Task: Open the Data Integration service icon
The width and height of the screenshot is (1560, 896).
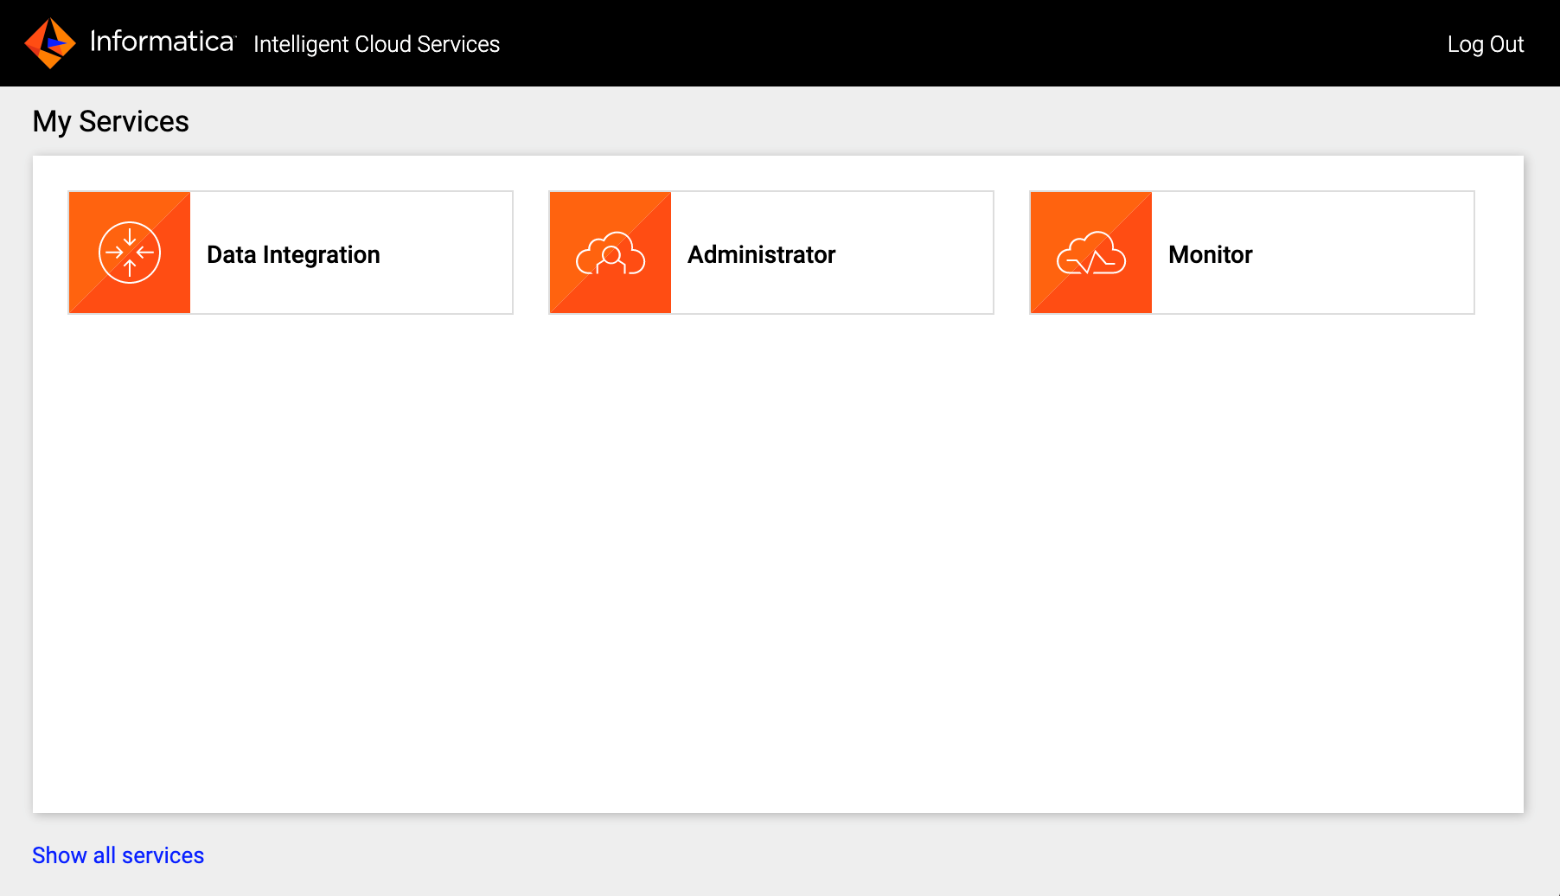Action: pos(130,253)
